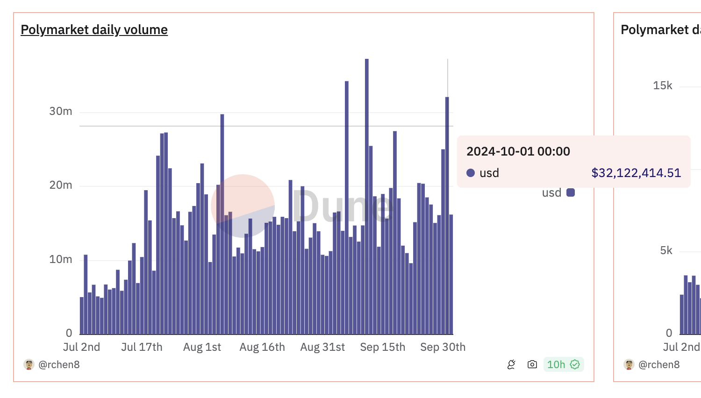Viewport: 701px width, 398px height.
Task: Open the Polymarket daily volume chart title link
Action: 94,29
